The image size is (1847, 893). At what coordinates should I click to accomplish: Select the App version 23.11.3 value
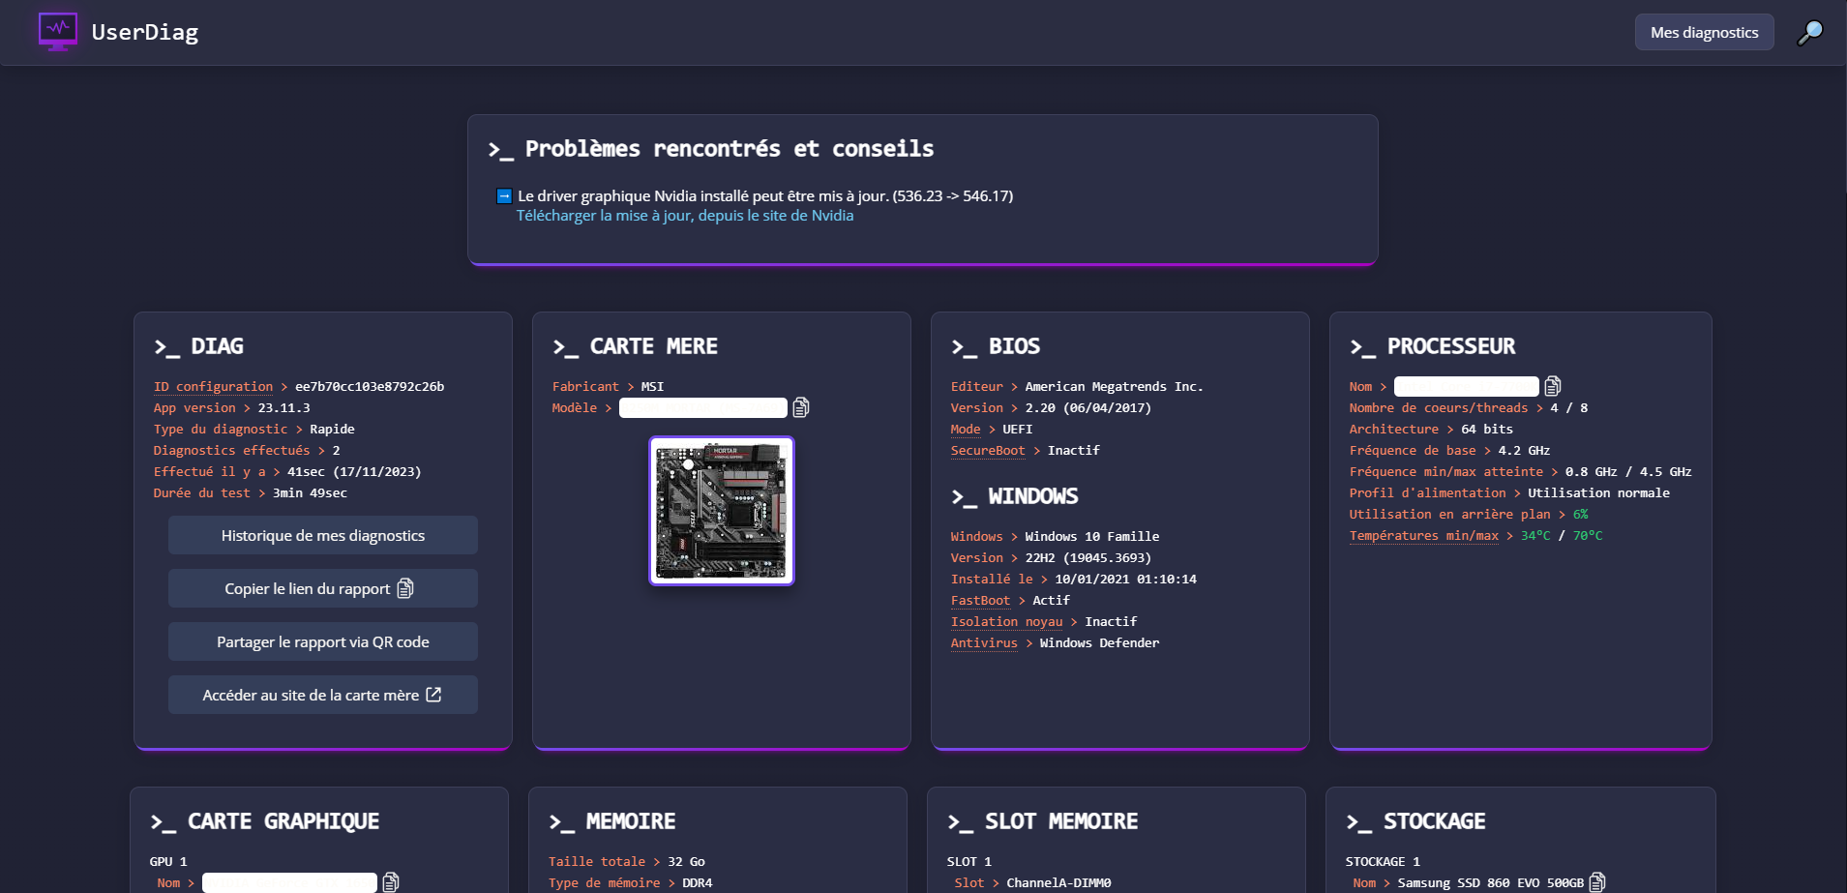click(x=283, y=407)
